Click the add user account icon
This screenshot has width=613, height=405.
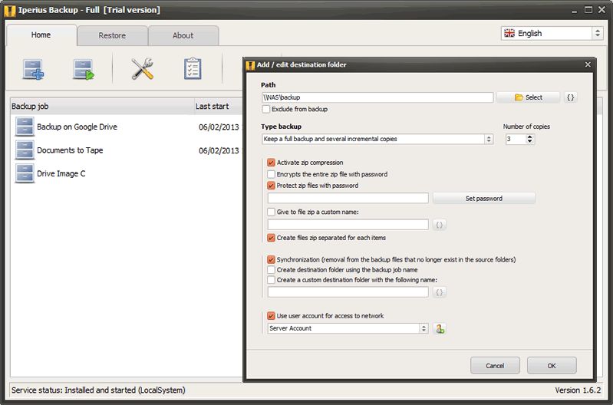440,328
